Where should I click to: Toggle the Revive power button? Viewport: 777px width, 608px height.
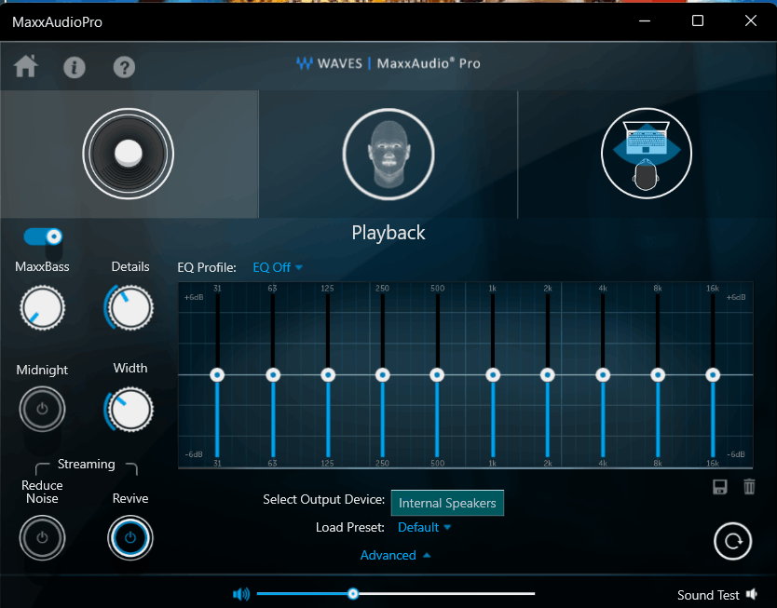(x=129, y=537)
